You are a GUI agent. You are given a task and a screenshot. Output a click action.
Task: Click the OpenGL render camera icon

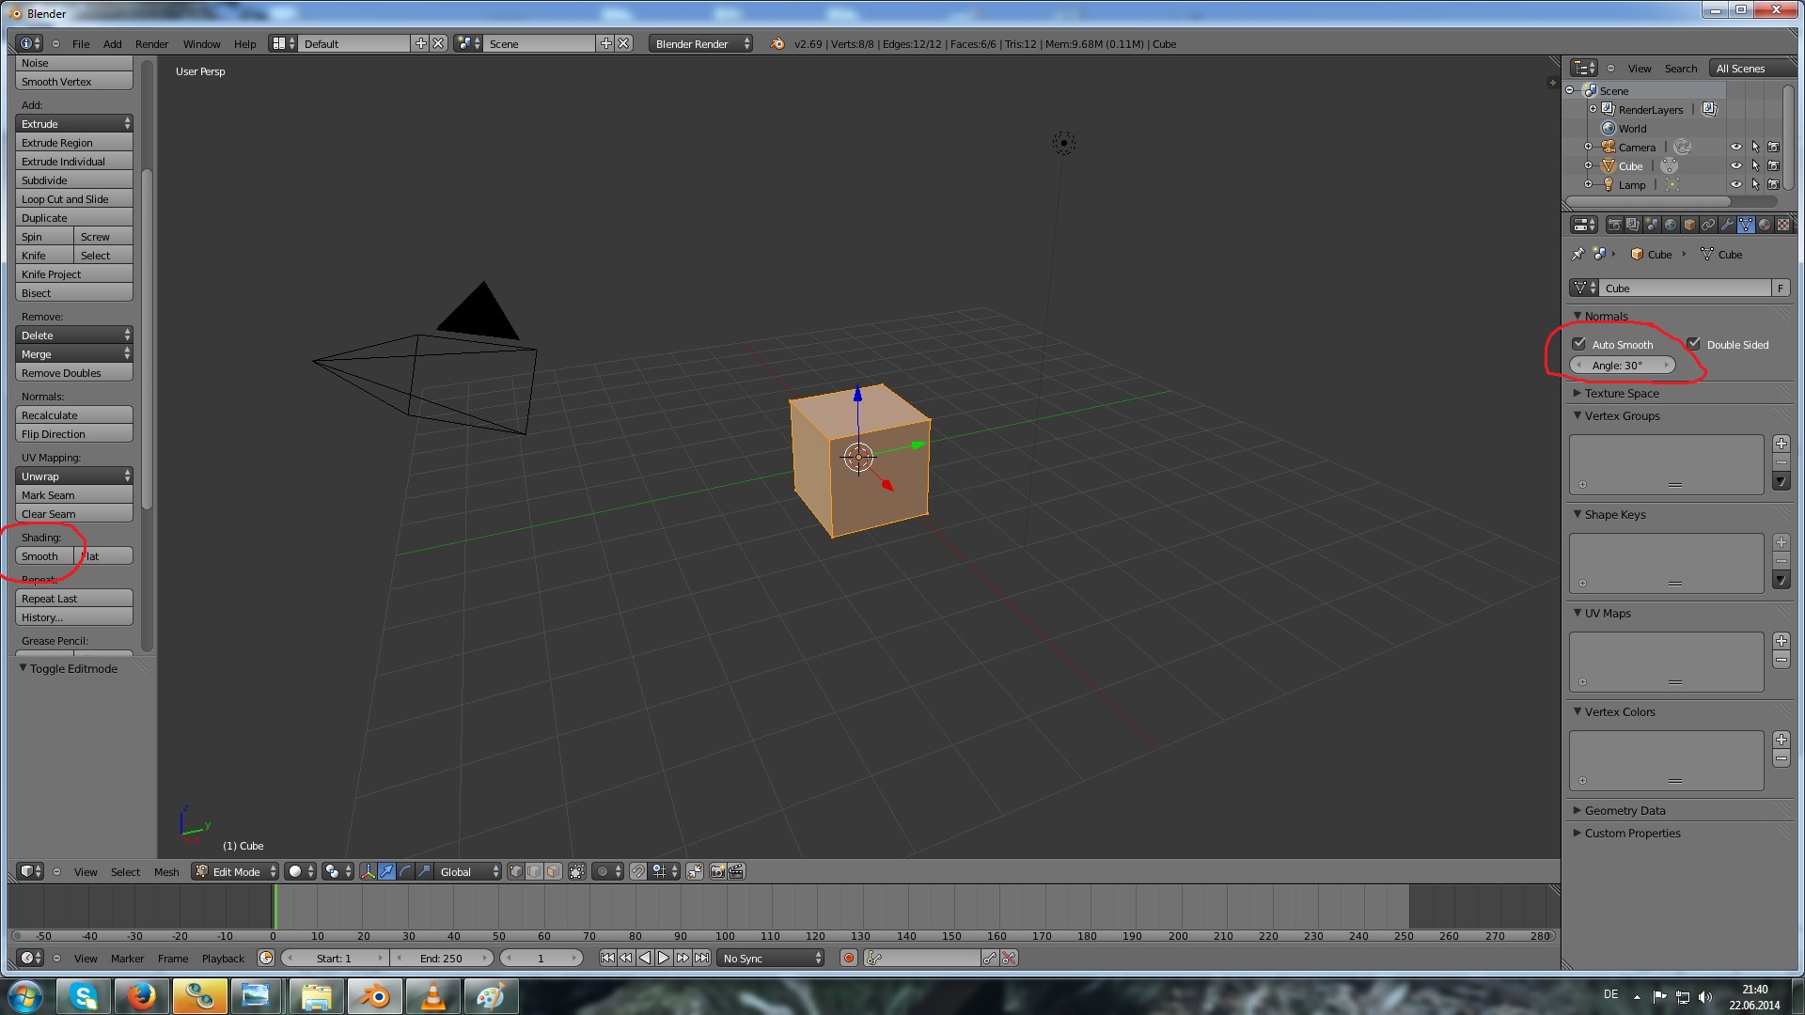[717, 871]
